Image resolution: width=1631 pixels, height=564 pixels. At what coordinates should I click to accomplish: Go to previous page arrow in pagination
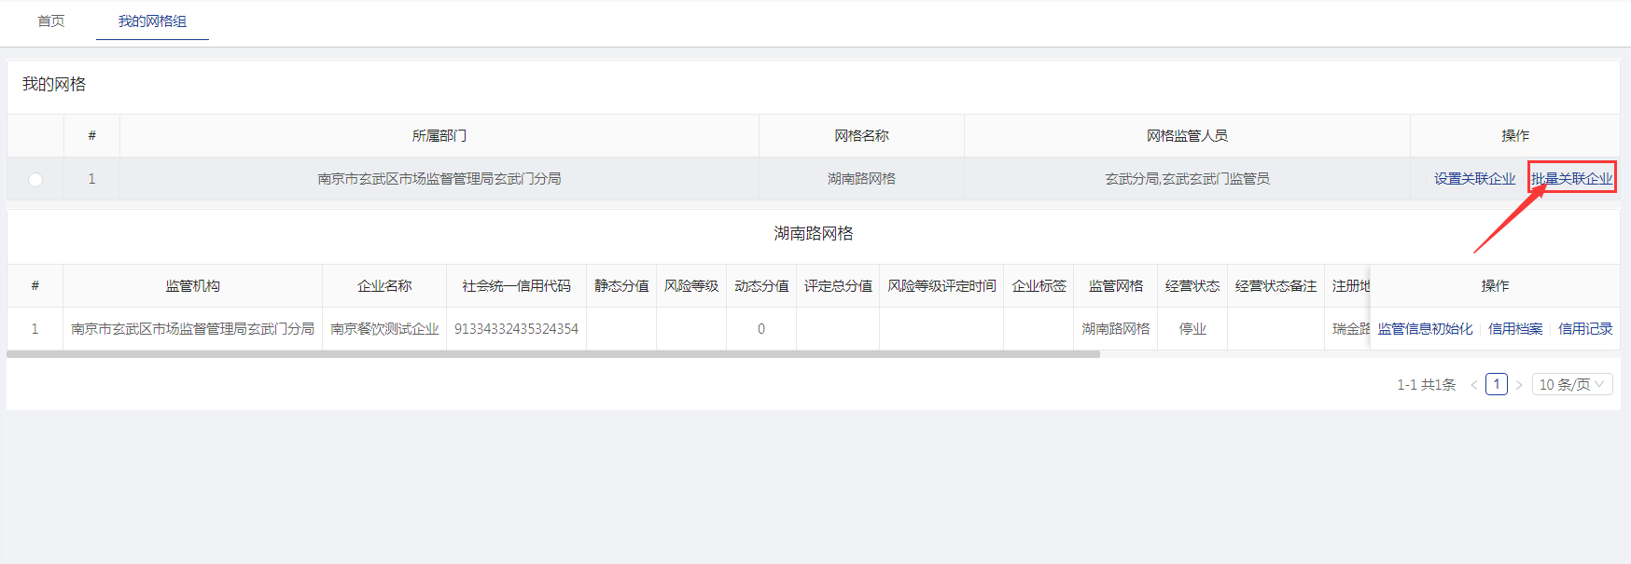(x=1473, y=385)
